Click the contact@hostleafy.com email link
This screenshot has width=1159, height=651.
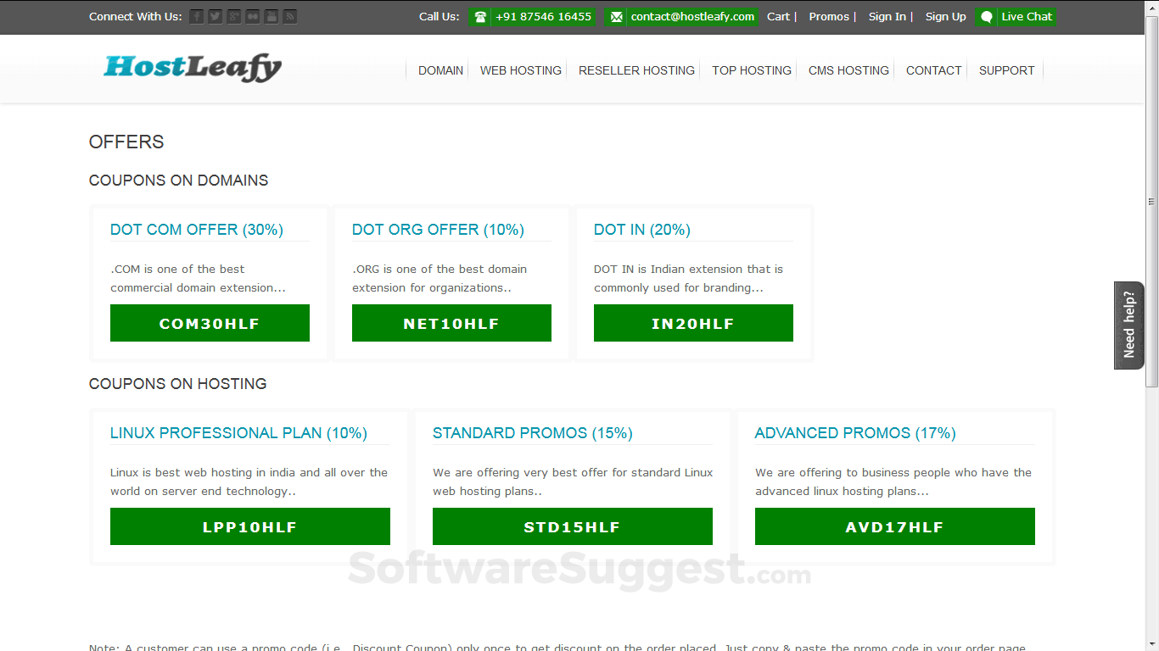[692, 17]
